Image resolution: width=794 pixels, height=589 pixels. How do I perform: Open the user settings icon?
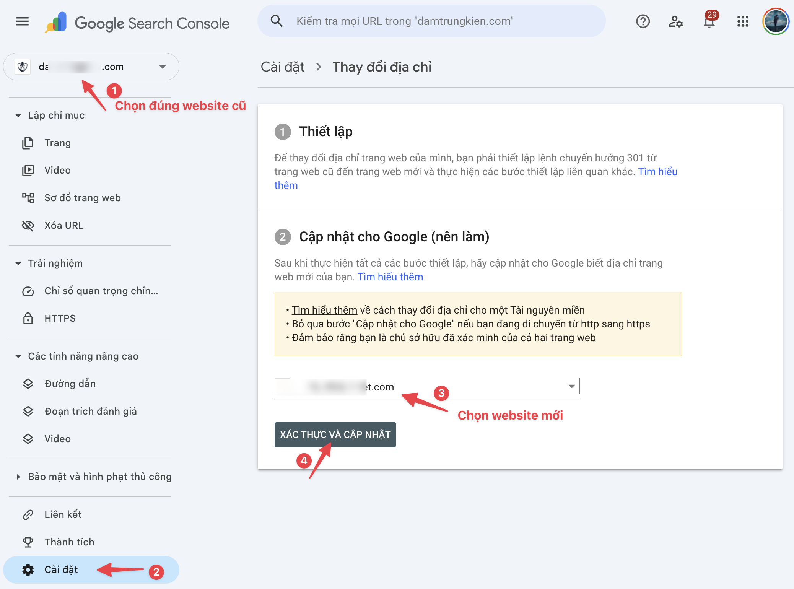tap(676, 21)
